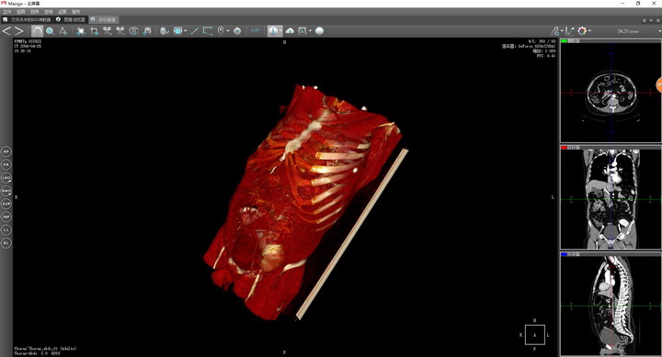Open the tab list dropdown arrow at top right
The width and height of the screenshot is (662, 357).
651,20
